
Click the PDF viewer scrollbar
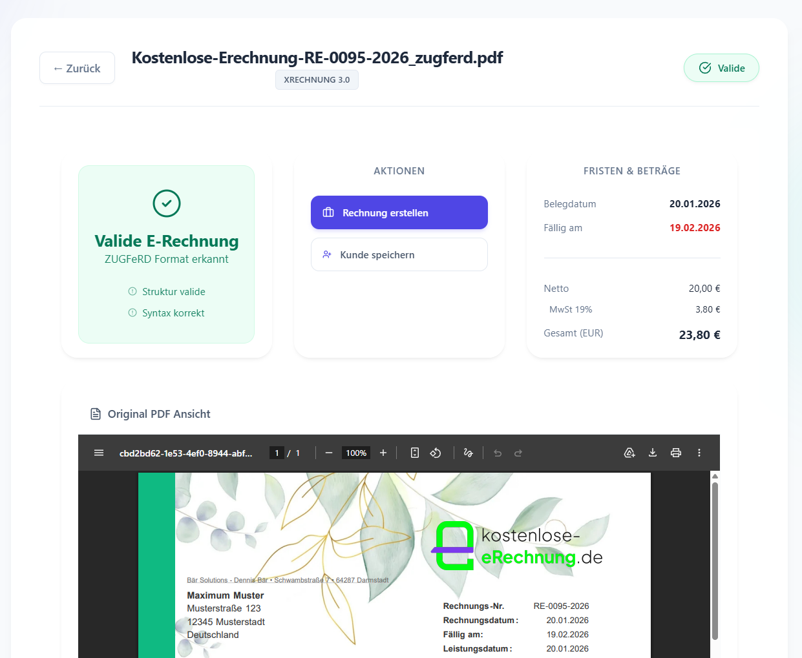tap(715, 568)
